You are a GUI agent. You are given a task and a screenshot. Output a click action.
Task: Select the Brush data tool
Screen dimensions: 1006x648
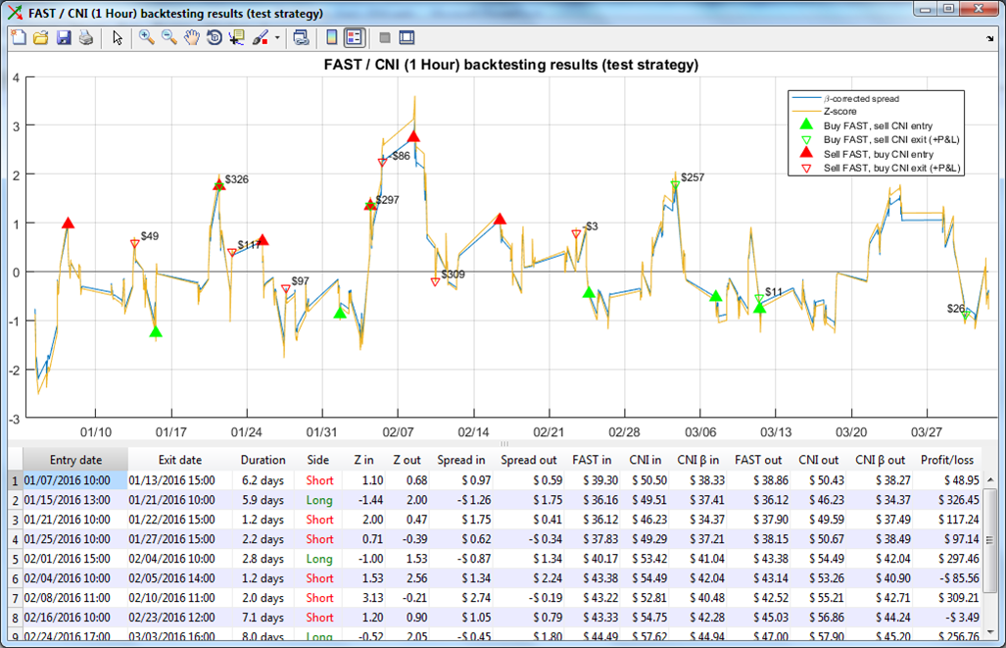(x=260, y=38)
